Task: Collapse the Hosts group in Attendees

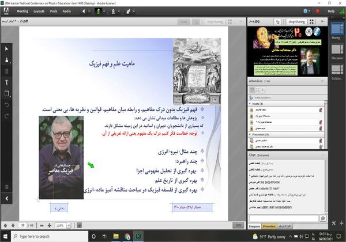Action: [x=250, y=103]
